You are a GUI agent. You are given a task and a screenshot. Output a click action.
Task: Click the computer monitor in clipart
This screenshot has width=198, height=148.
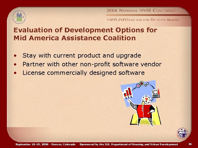coord(156,93)
